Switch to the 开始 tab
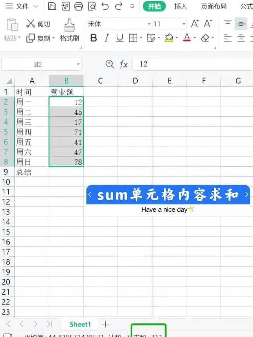The image size is (253, 337). (154, 7)
